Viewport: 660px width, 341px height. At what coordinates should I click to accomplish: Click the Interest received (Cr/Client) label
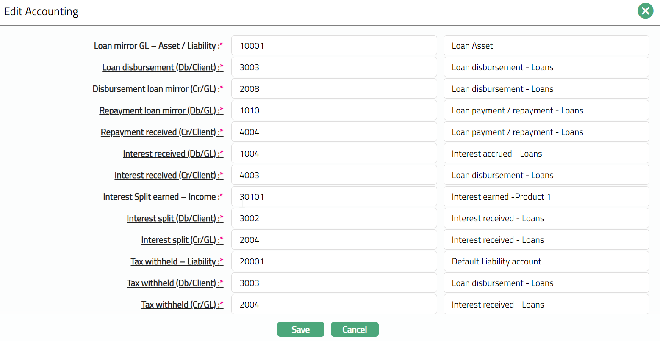click(x=169, y=175)
